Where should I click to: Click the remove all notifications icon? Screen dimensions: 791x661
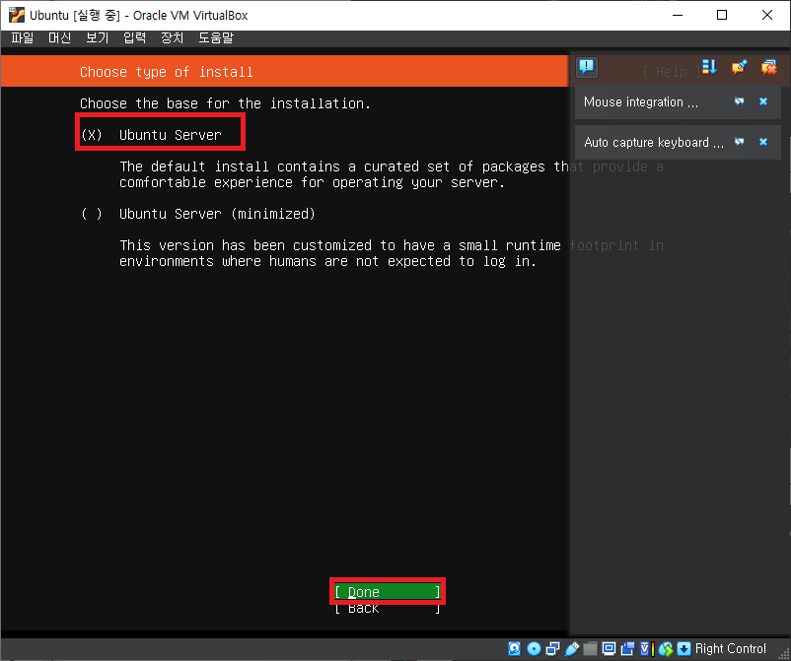pos(769,67)
